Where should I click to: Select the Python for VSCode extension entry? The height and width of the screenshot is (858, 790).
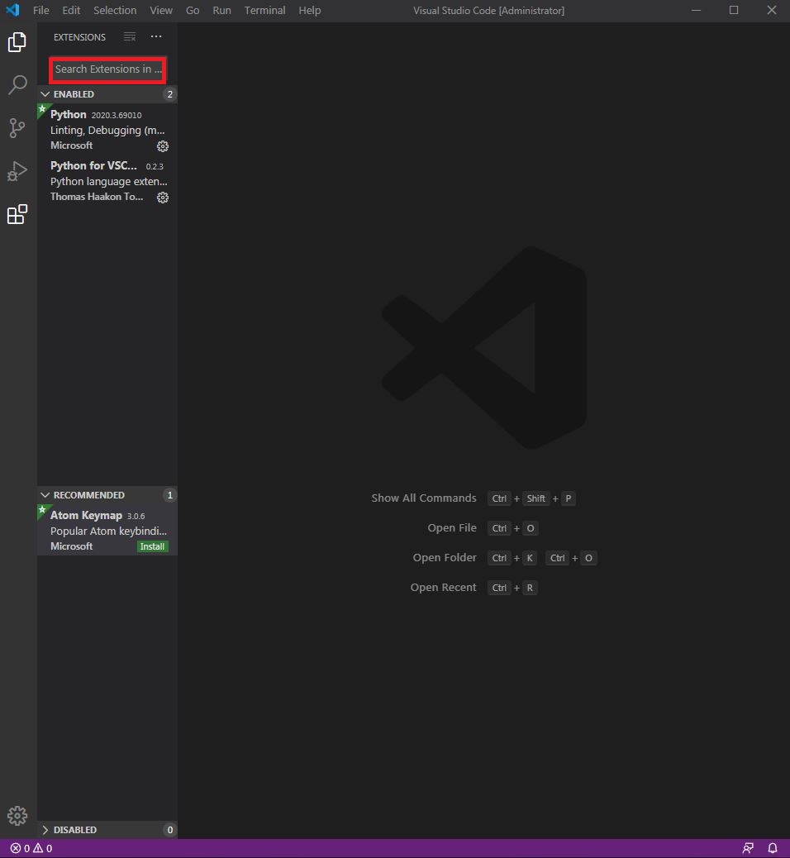tap(107, 181)
